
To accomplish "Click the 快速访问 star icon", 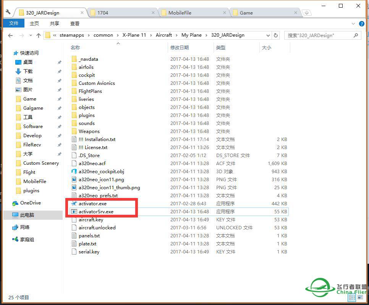I will tap(16, 53).
